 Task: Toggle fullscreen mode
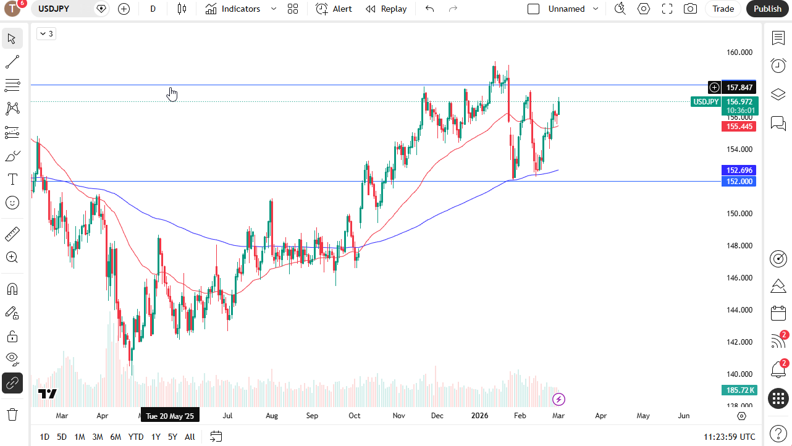[667, 9]
